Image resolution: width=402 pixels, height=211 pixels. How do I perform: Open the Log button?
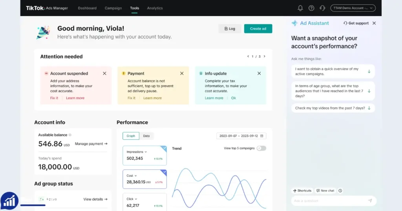pyautogui.click(x=230, y=29)
